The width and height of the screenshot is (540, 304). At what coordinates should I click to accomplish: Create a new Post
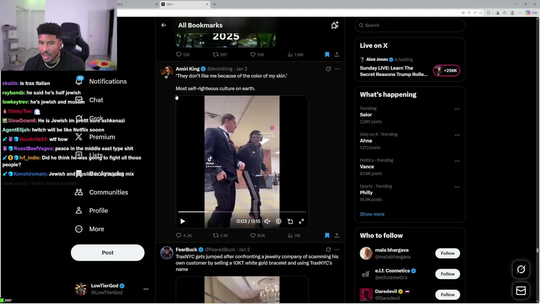pos(108,252)
